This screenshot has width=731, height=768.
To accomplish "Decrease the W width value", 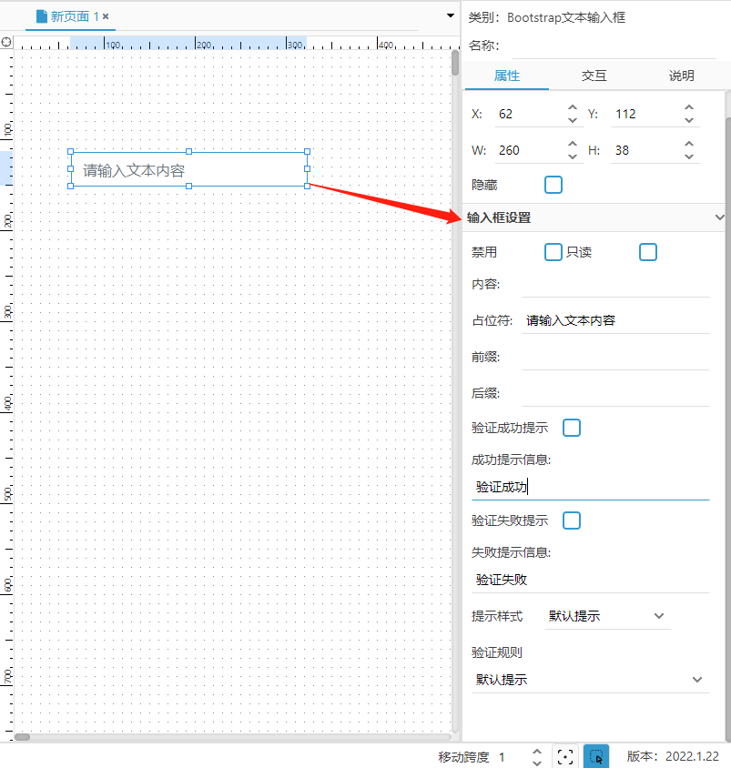I will tap(573, 157).
